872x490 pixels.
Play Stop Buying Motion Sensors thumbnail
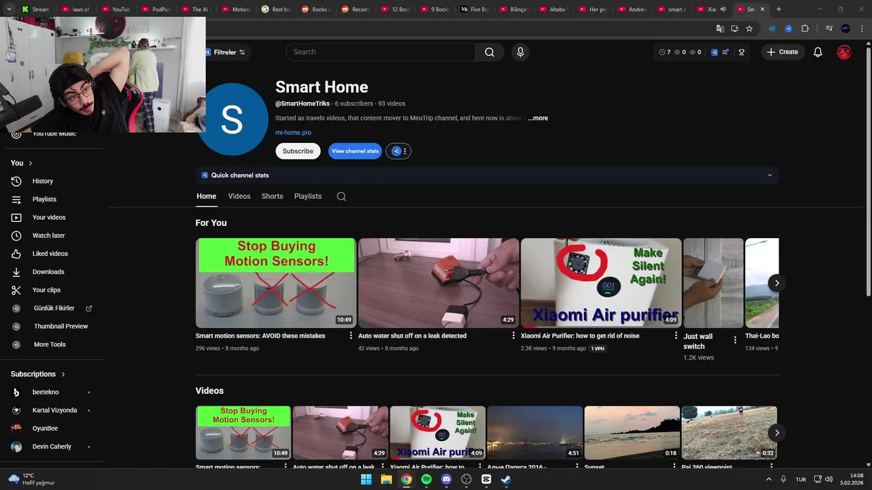coord(276,283)
